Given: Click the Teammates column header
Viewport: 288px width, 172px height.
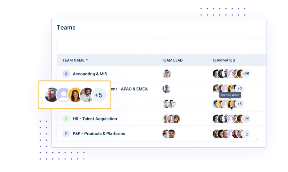Looking at the screenshot, I should [x=223, y=60].
